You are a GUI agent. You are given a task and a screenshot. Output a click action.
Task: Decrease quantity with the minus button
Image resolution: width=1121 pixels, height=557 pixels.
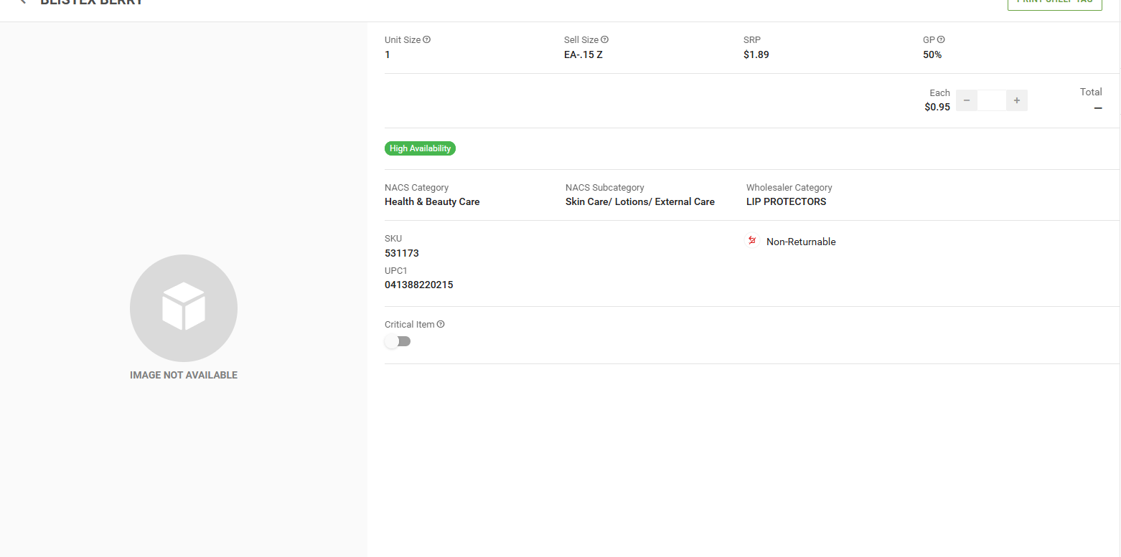967,100
